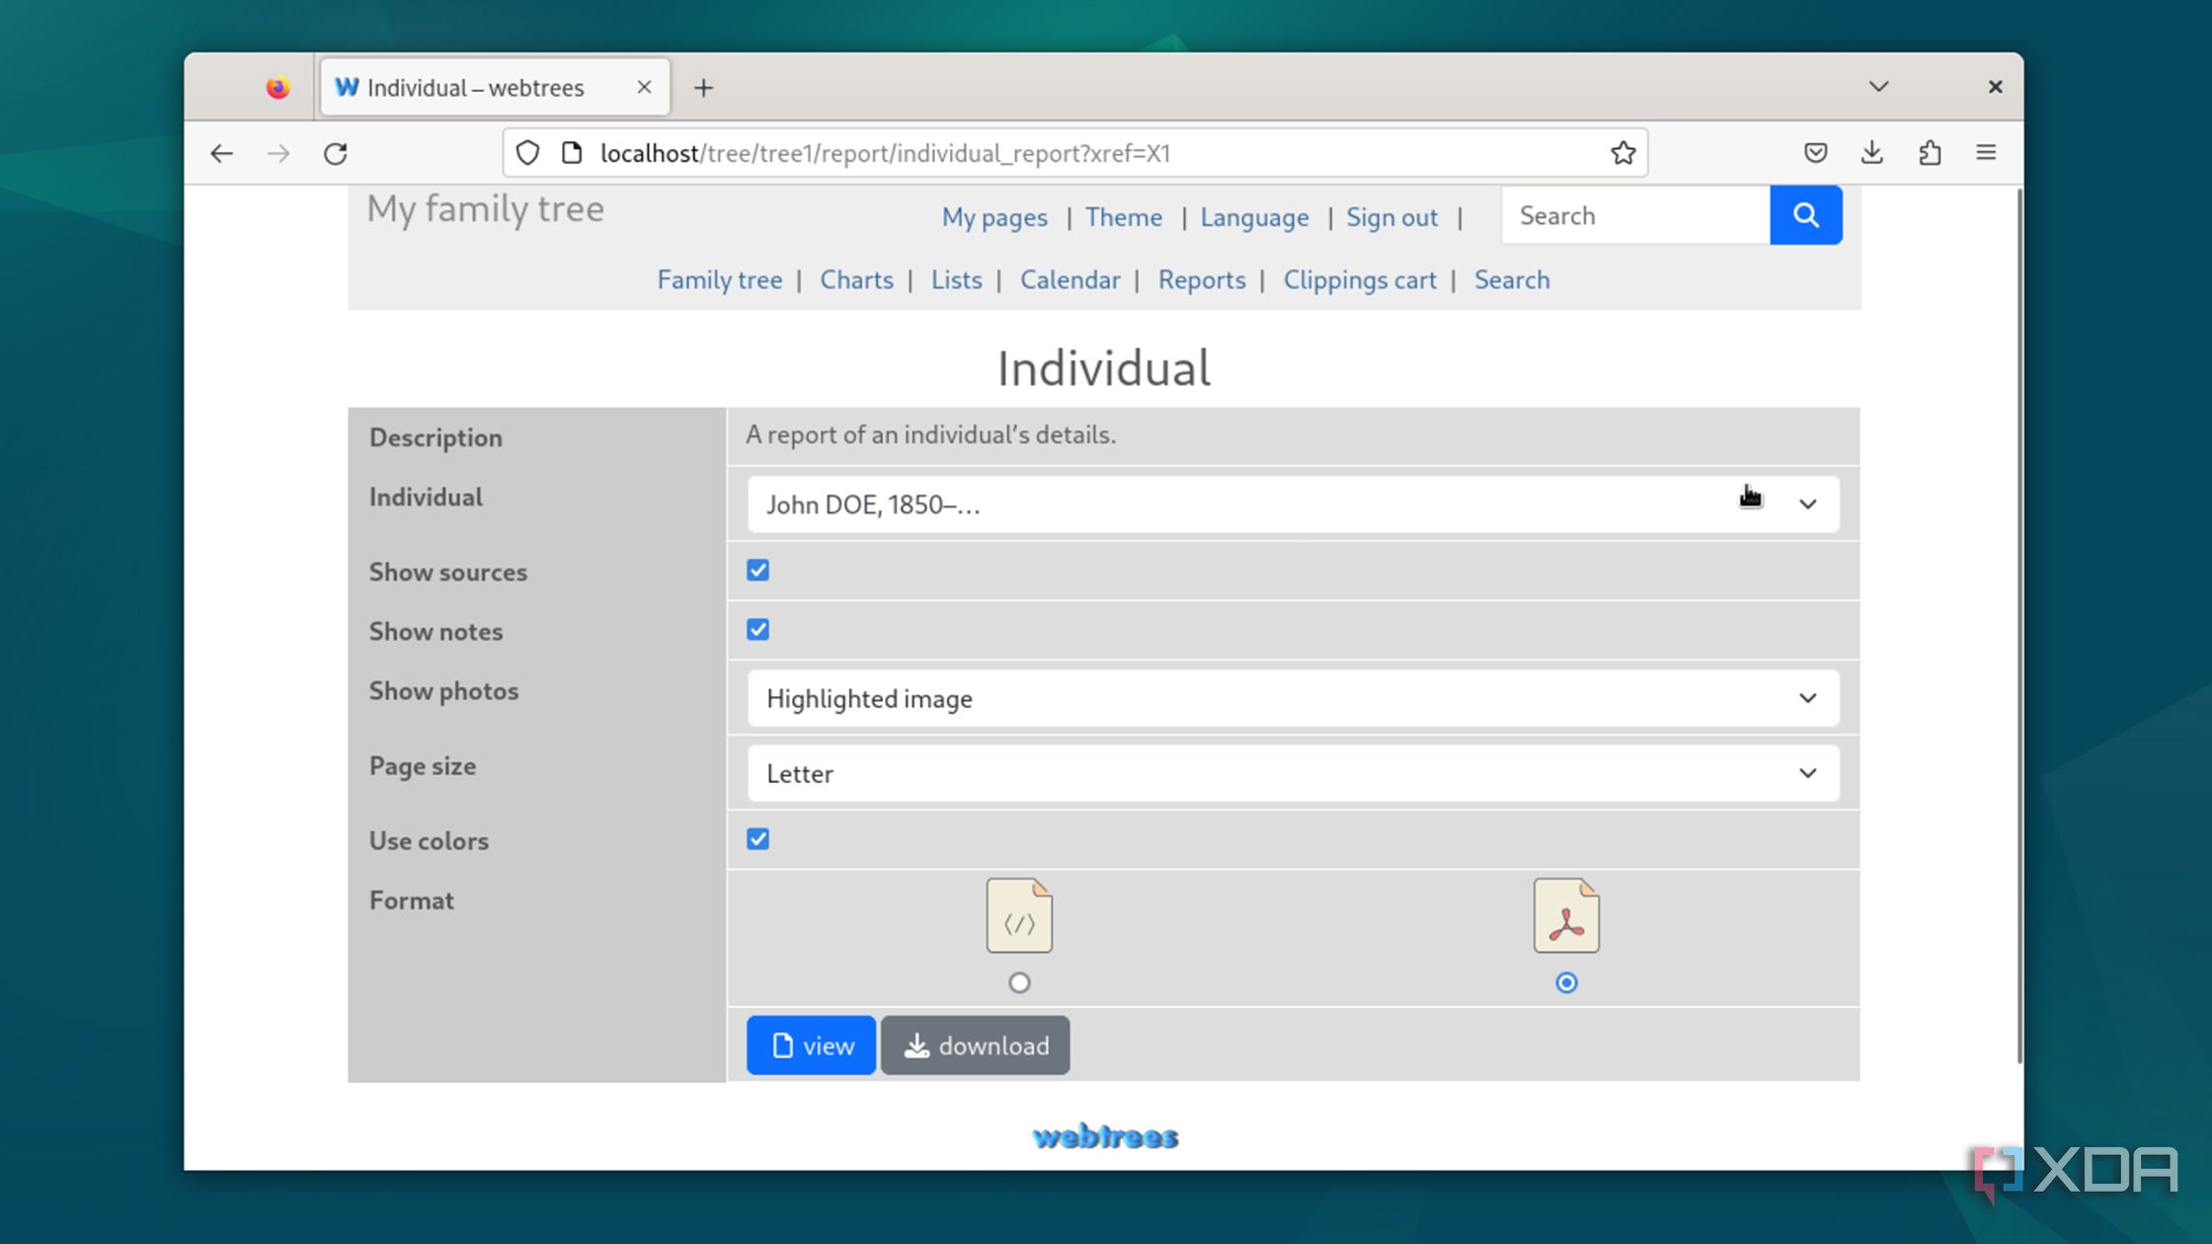Open the Show photos Highlighted image dropdown
This screenshot has height=1244, width=2212.
(1293, 699)
